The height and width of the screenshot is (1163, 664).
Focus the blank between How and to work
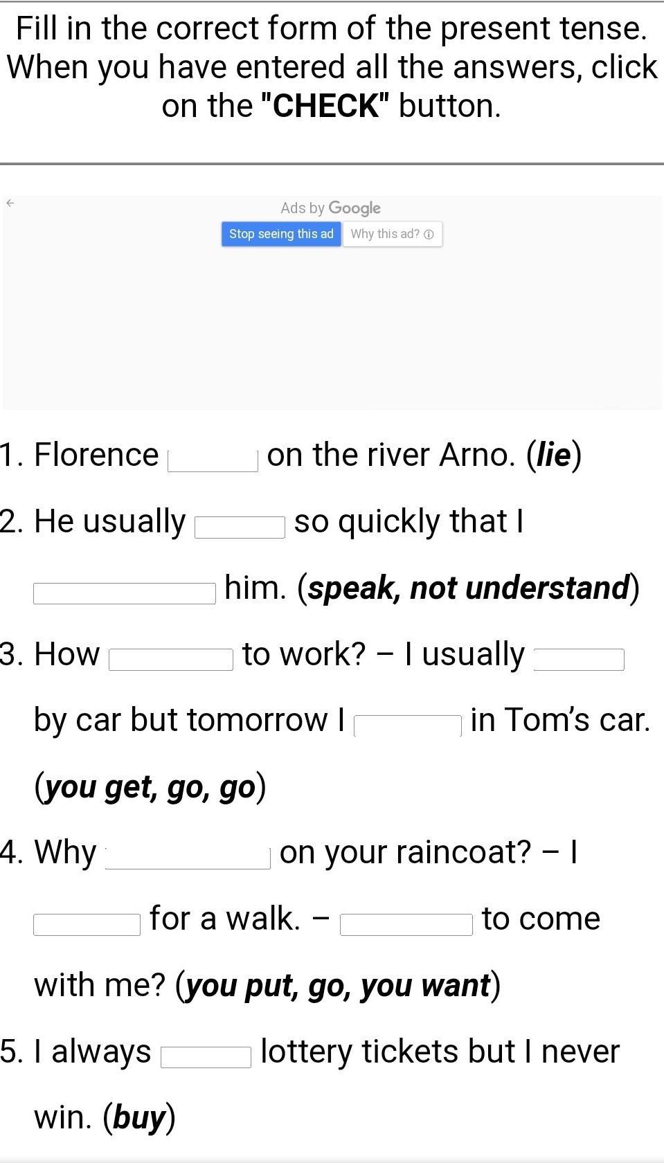(x=171, y=659)
